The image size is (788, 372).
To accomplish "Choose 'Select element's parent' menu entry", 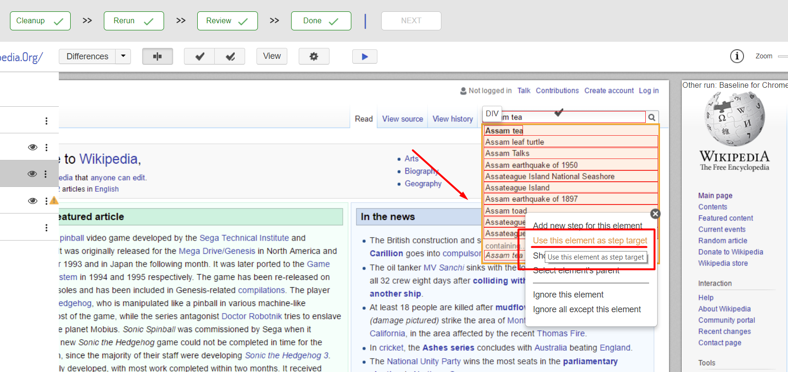I will [576, 271].
